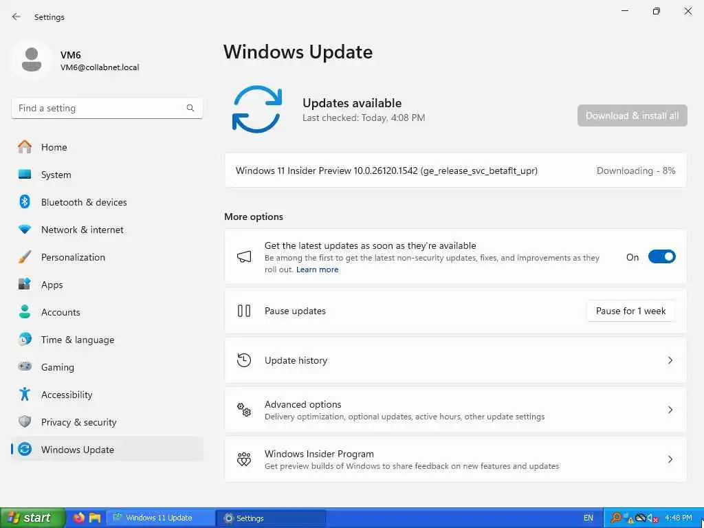Viewport: 704px width, 528px height.
Task: Click the Apps icon in sidebar
Action: click(25, 284)
